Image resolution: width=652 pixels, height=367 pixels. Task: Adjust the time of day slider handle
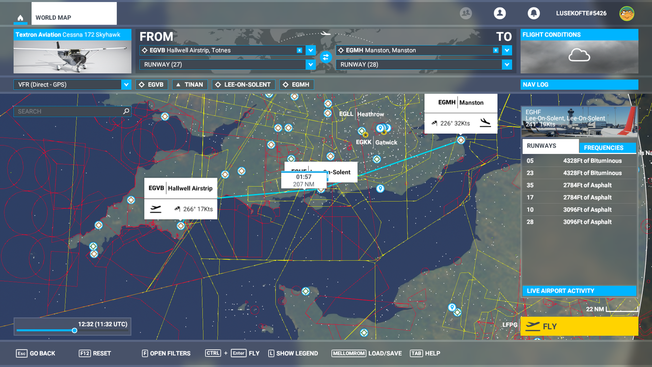click(74, 330)
